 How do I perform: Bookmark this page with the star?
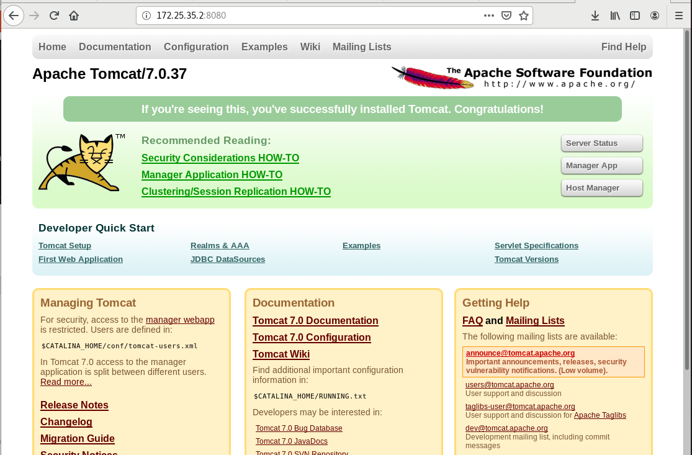tap(524, 16)
